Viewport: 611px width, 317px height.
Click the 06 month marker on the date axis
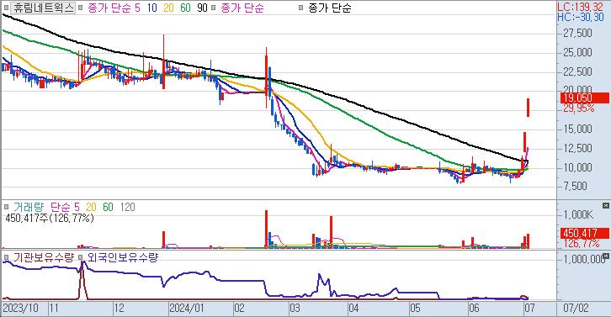click(x=474, y=309)
